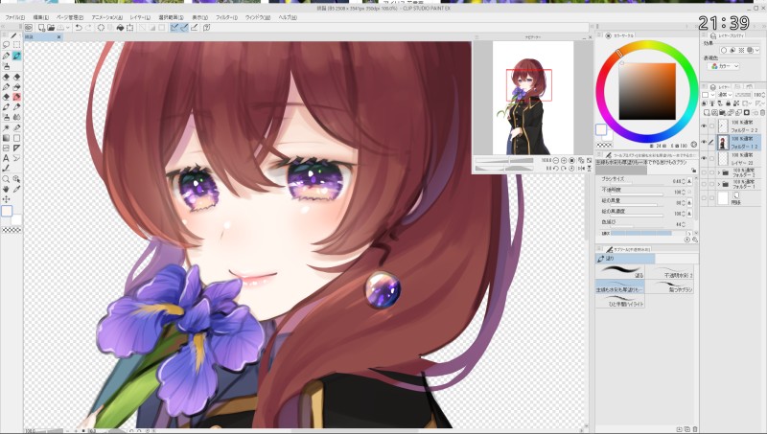Rotate canvas left in Navigator
767x434 pixels.
coord(556,169)
